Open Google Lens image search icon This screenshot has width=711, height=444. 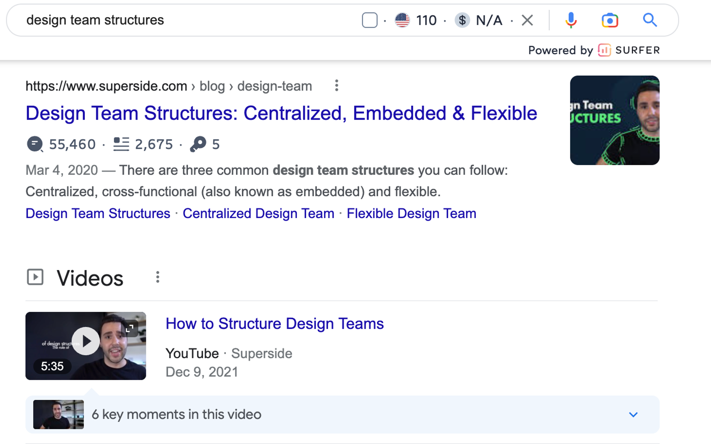610,20
